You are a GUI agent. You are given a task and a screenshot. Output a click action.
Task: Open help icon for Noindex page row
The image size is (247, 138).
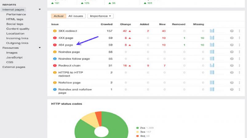point(232,52)
